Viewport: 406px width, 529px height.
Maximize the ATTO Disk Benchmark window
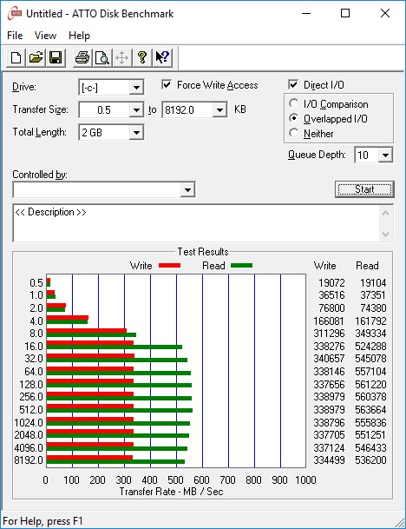click(x=345, y=14)
